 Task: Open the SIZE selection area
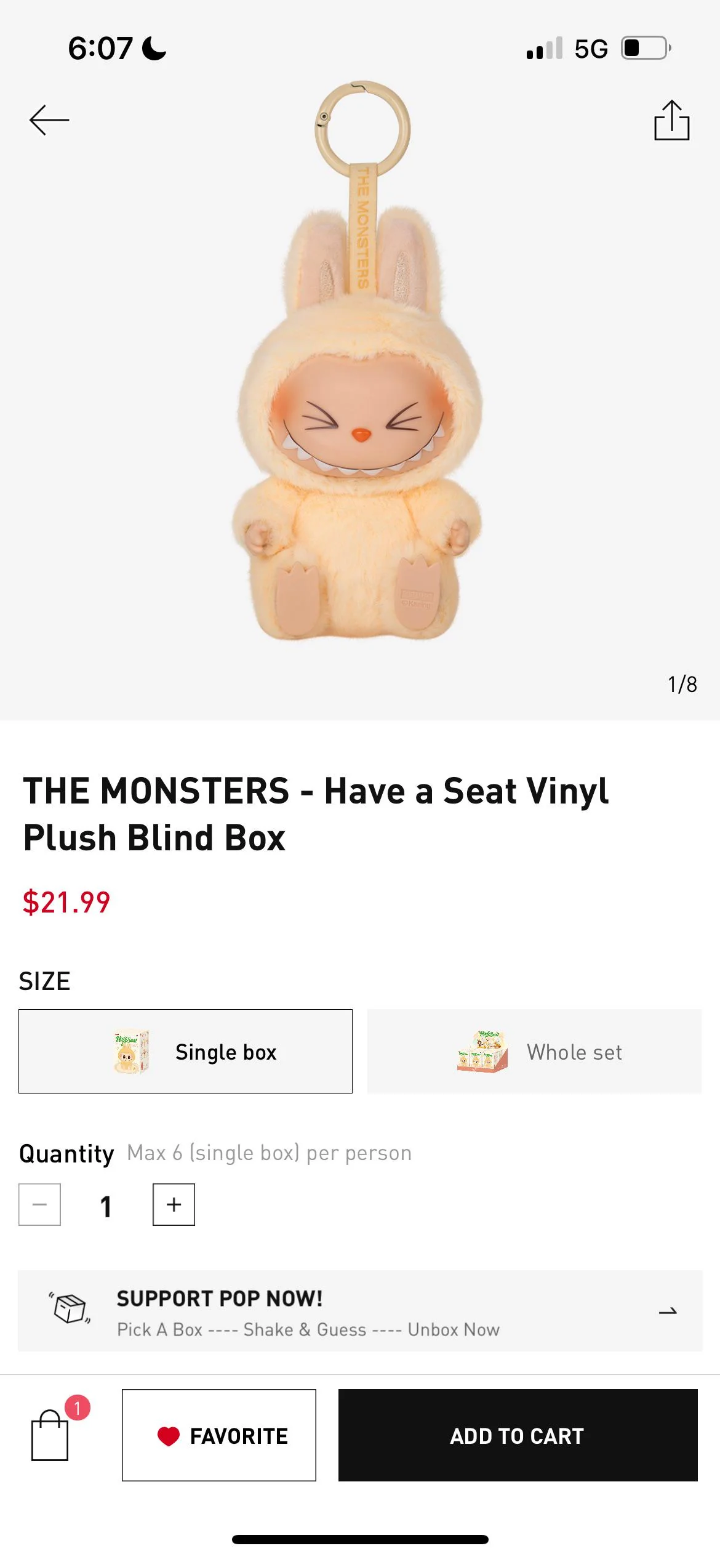coord(44,980)
